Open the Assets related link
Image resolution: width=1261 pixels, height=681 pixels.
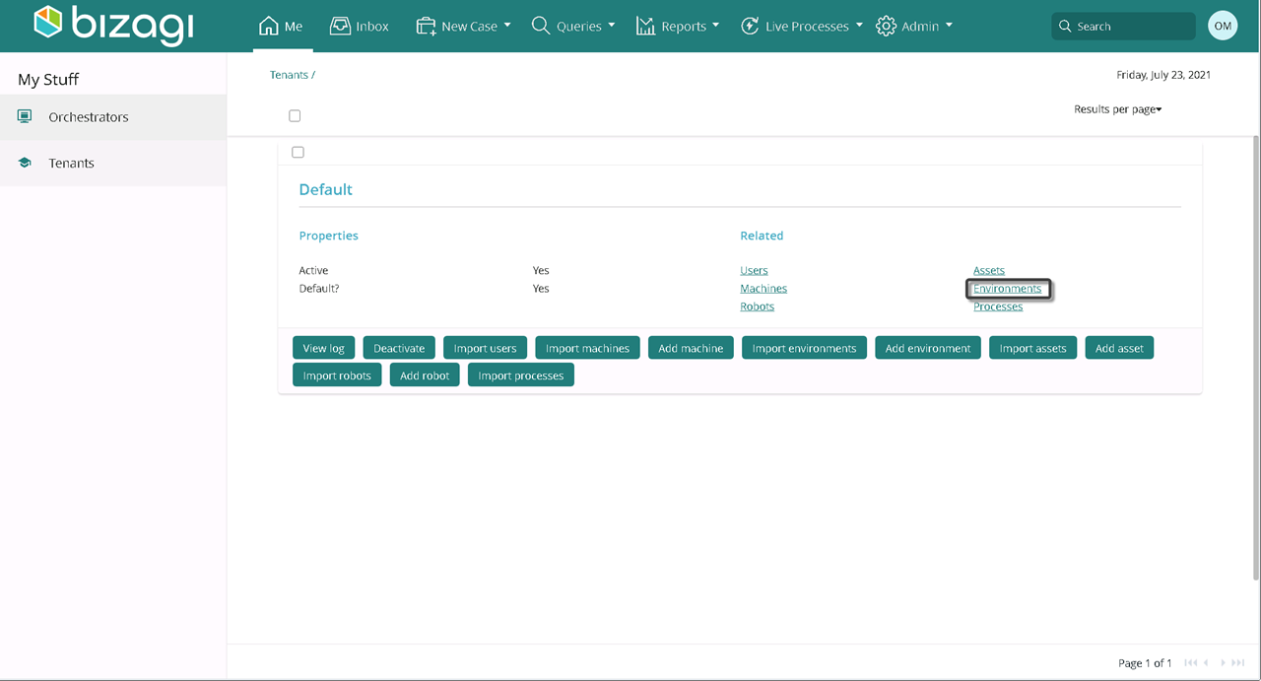989,270
